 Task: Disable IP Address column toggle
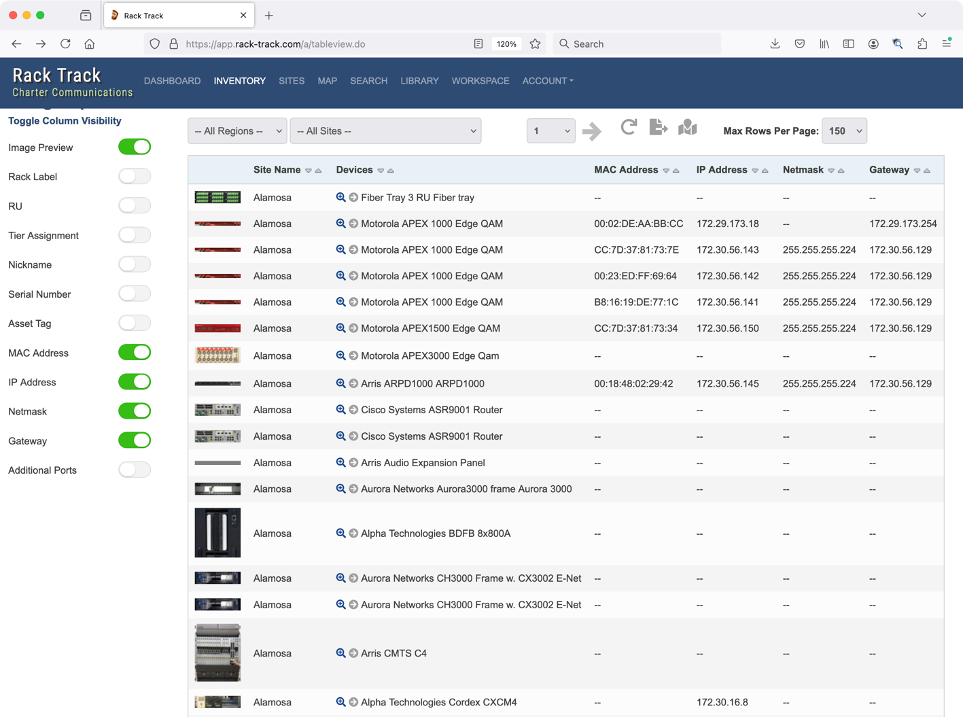[135, 382]
